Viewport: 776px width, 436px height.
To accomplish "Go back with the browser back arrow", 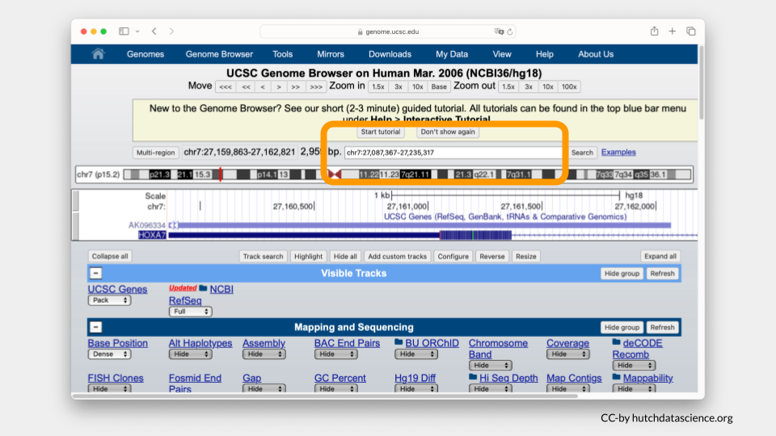I will (x=154, y=31).
